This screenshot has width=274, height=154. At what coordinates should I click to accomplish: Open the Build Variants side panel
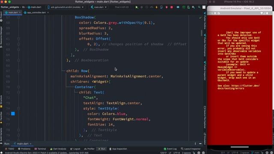point(1,136)
